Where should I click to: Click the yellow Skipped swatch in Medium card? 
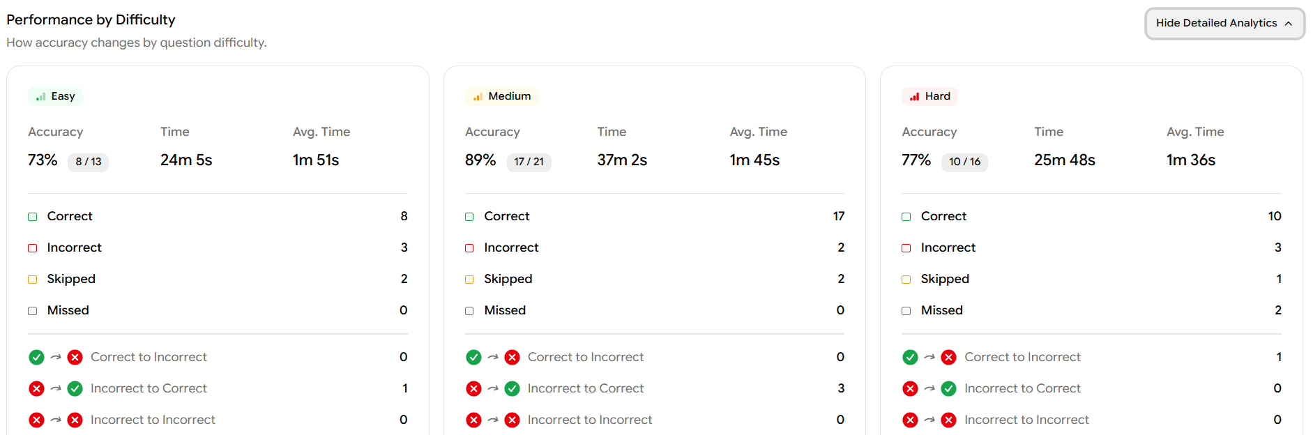pyautogui.click(x=469, y=280)
